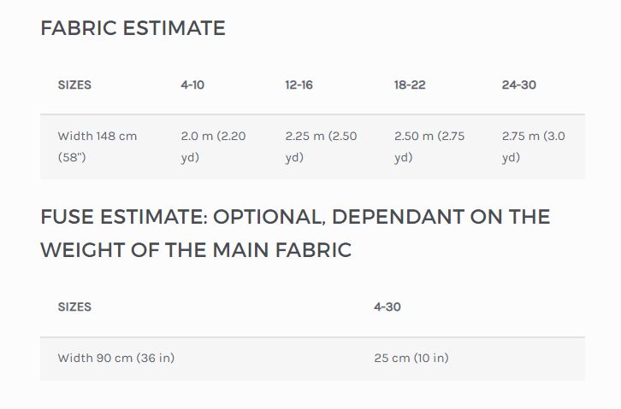This screenshot has width=621, height=409.
Task: Click the 12-16 size column header
Action: (299, 85)
